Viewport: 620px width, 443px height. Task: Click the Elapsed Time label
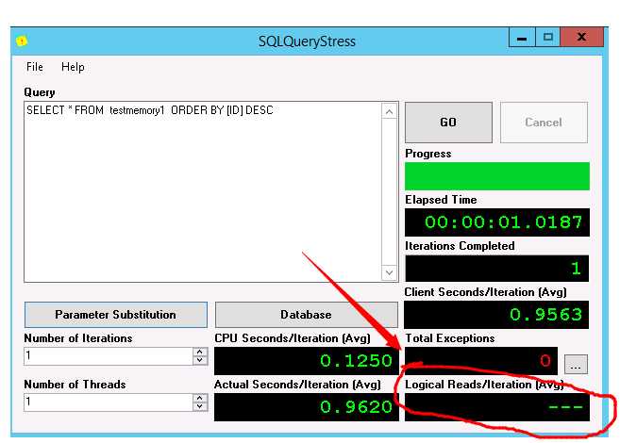pos(441,200)
